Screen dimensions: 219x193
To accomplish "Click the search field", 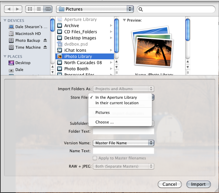I will click(x=176, y=9).
